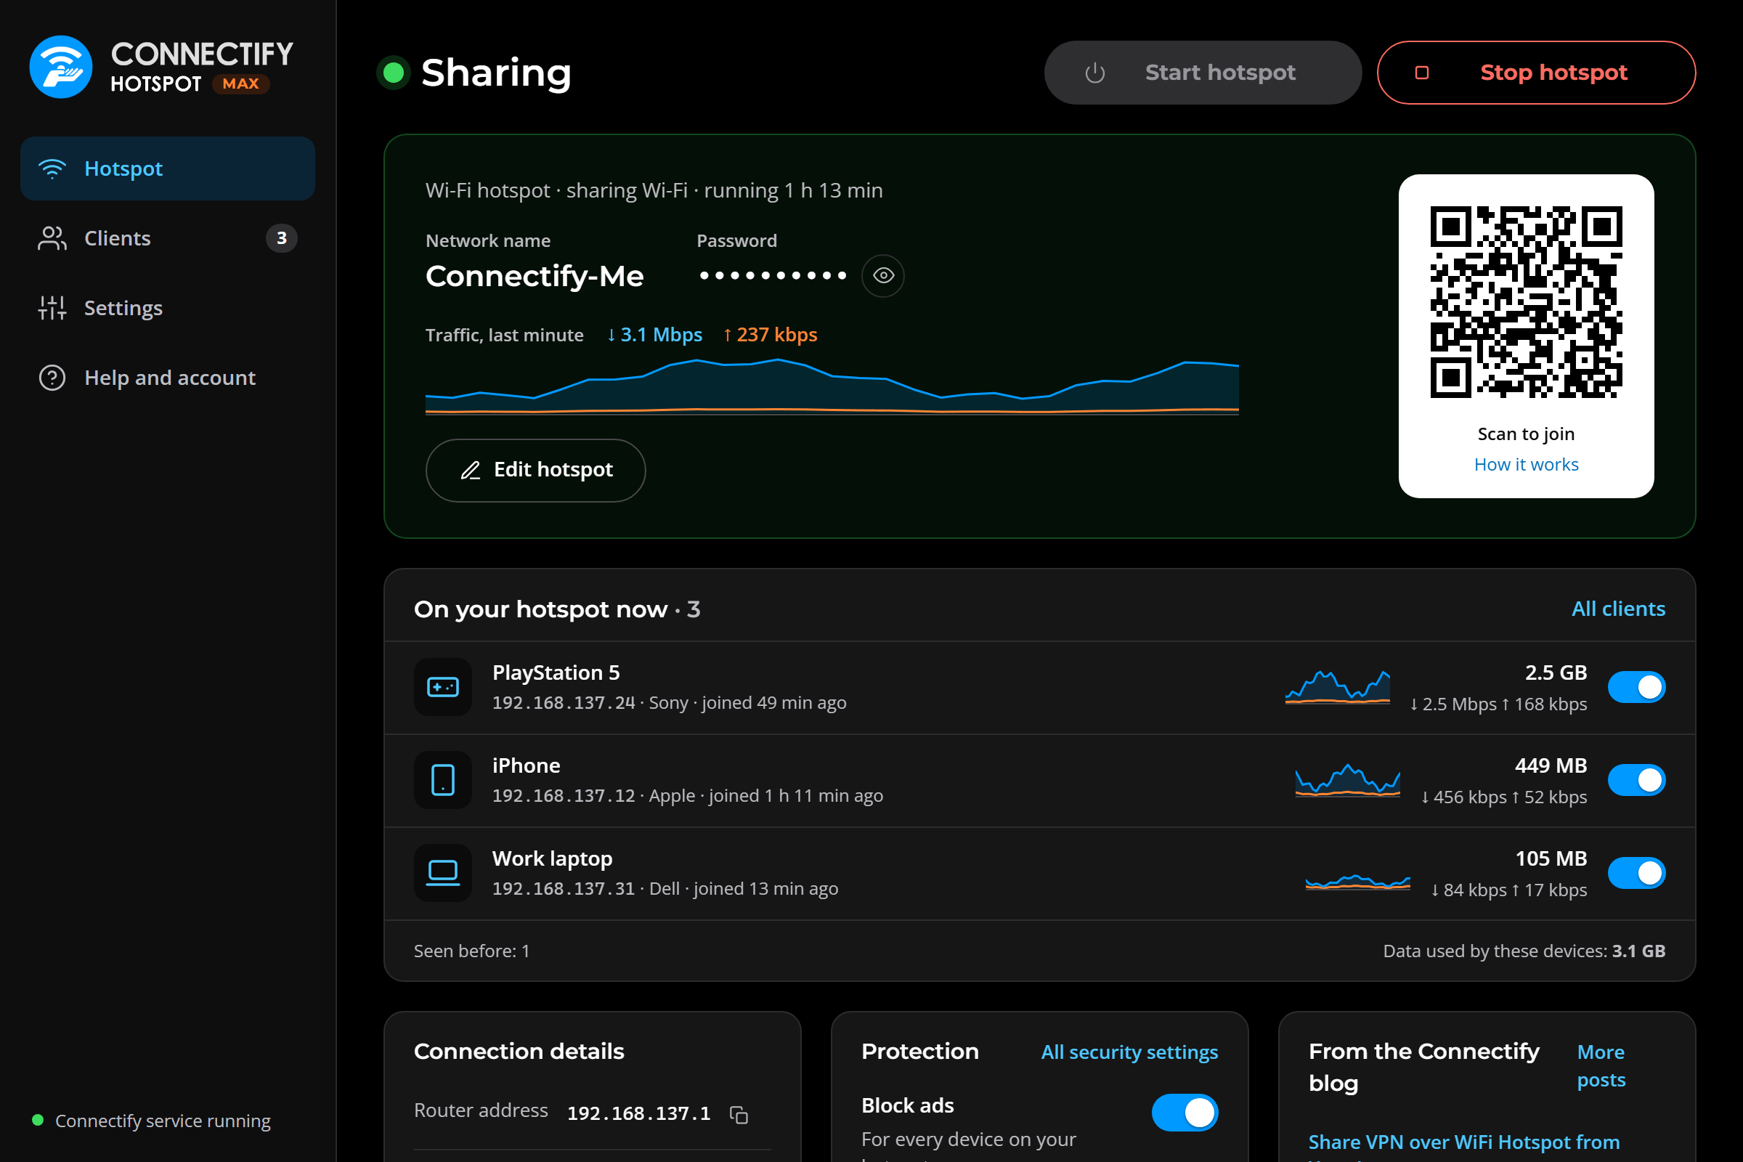
Task: Click the MAX edition badge
Action: pyautogui.click(x=241, y=84)
